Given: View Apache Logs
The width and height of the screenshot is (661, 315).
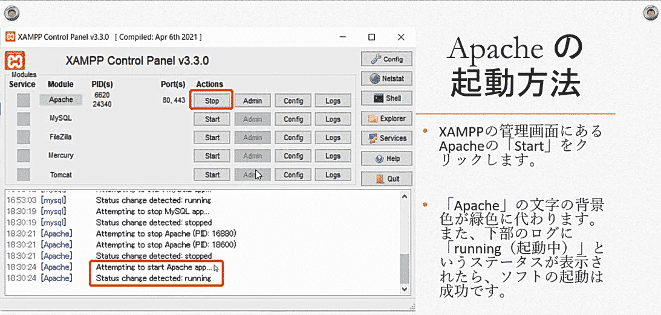Looking at the screenshot, I should coord(333,101).
